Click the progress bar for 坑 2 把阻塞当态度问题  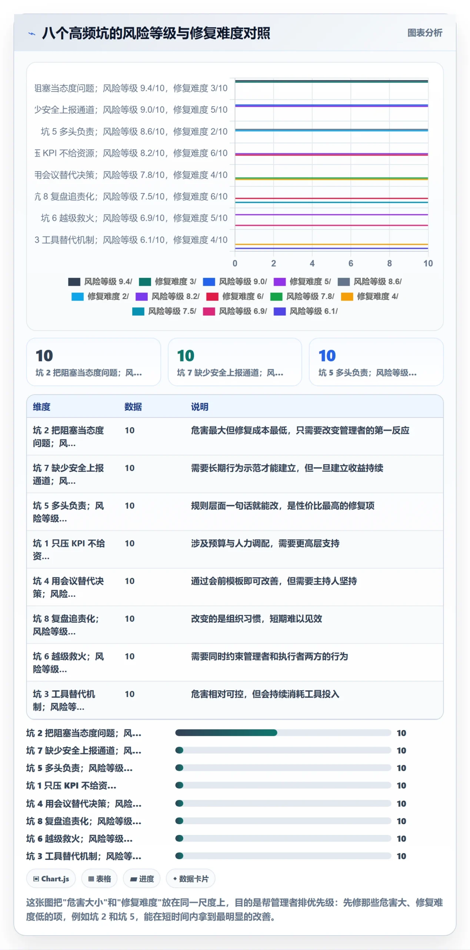click(283, 733)
